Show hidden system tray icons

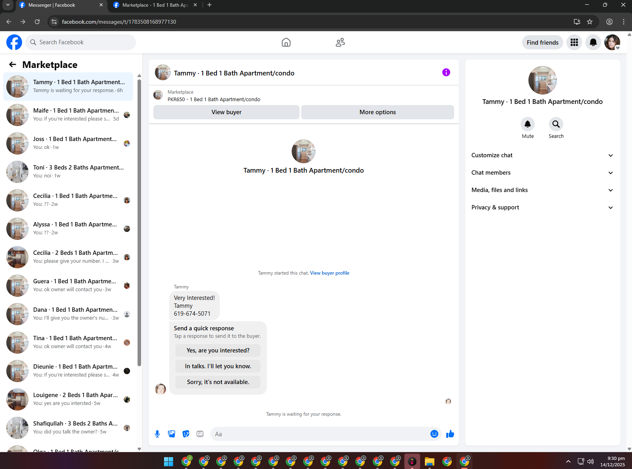tap(568, 461)
